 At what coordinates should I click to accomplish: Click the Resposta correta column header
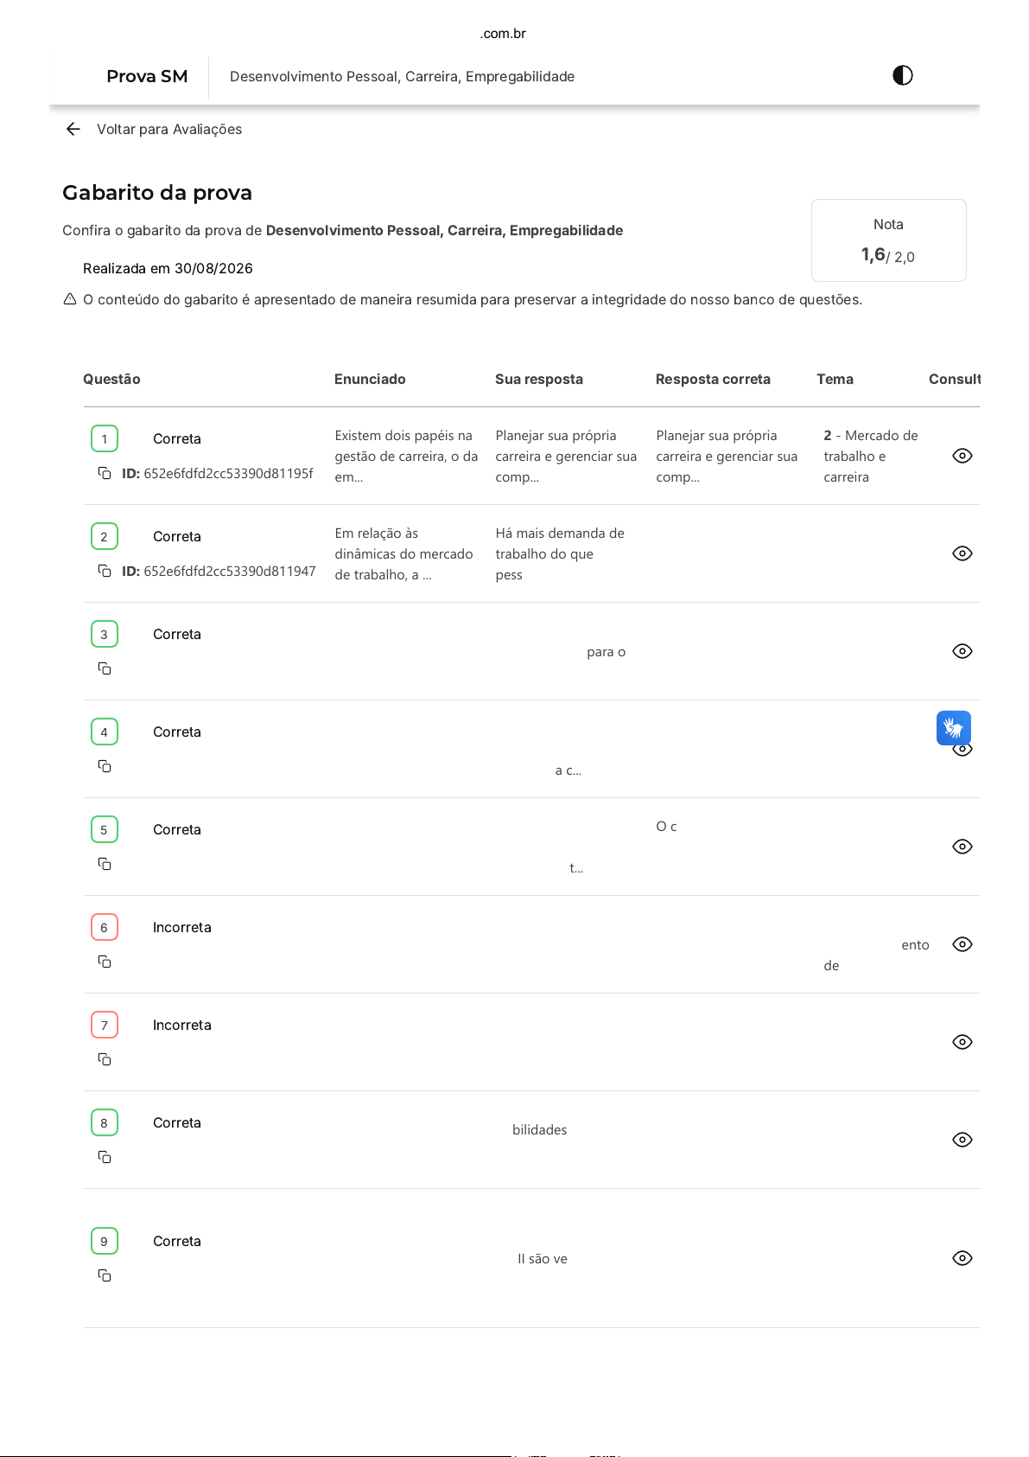coord(713,379)
